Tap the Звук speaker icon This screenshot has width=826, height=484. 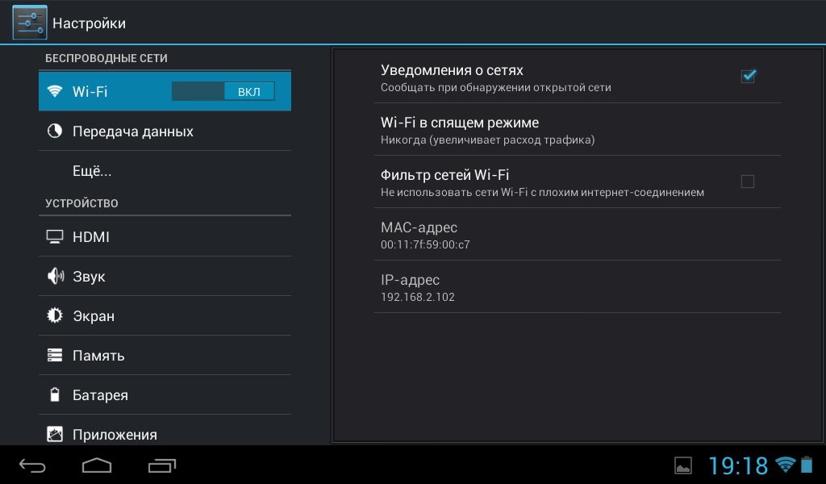click(x=55, y=277)
